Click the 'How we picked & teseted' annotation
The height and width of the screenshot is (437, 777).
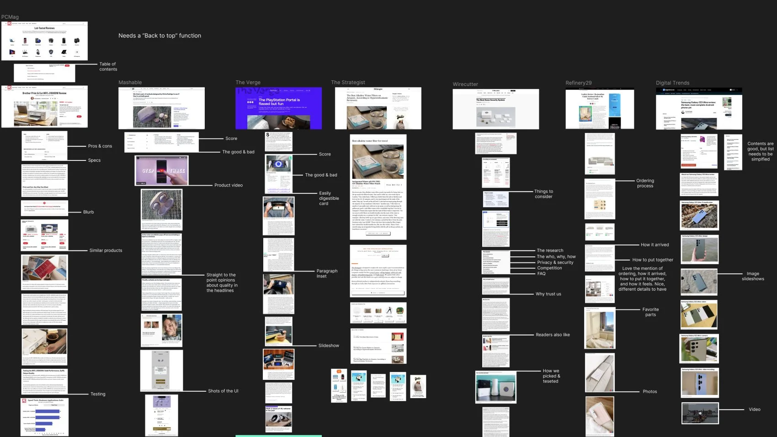click(551, 376)
